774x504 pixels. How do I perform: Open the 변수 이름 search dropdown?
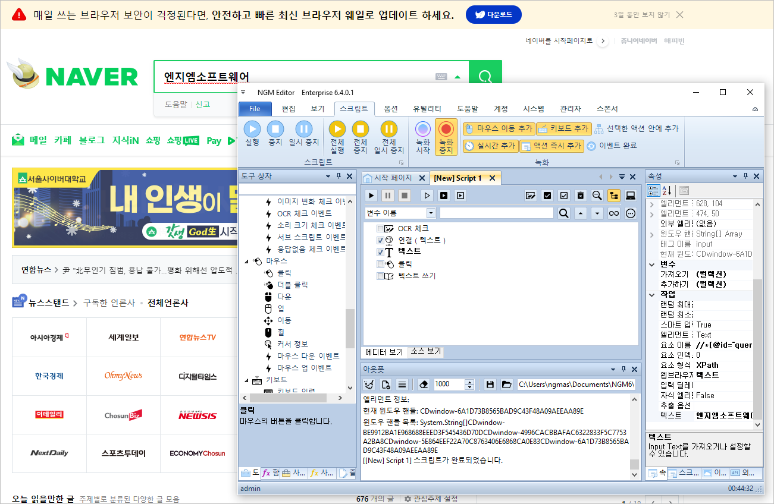pos(431,213)
